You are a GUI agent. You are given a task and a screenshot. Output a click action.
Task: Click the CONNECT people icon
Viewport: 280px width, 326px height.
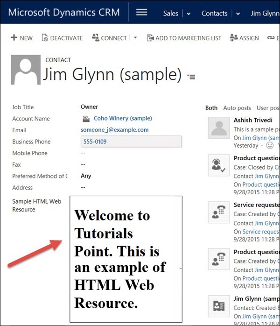[x=96, y=37]
